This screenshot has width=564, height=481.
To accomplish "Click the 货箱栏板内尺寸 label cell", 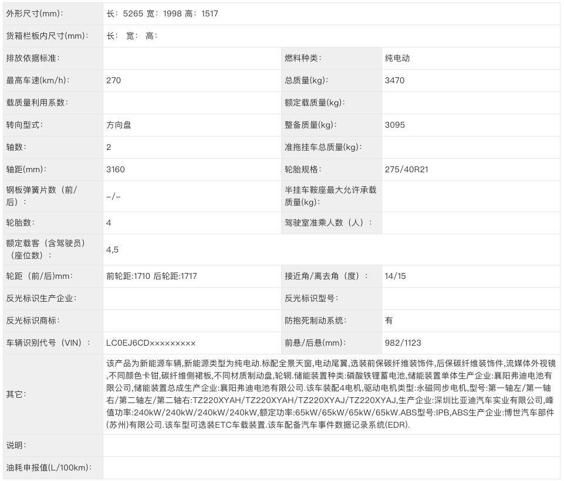I will click(47, 36).
